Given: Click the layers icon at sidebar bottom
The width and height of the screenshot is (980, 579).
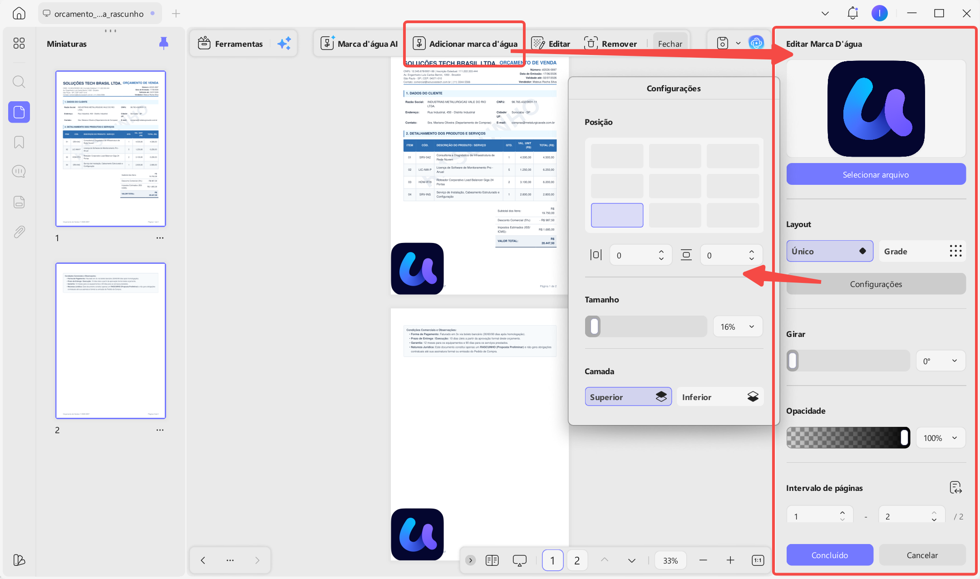Looking at the screenshot, I should pos(19,560).
